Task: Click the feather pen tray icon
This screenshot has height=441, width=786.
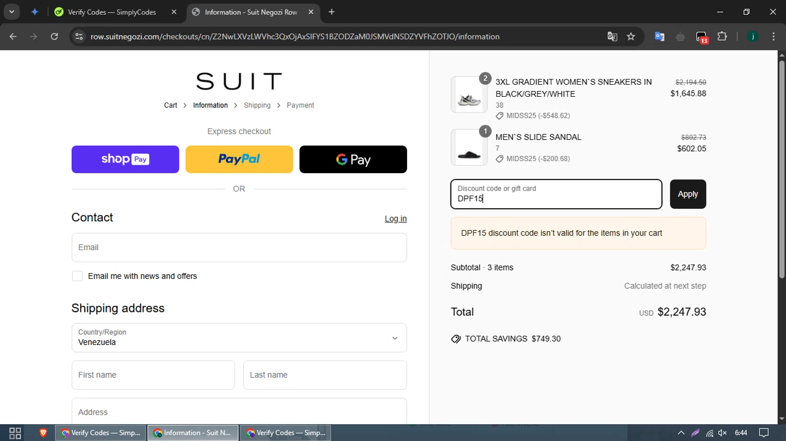Action: point(695,433)
